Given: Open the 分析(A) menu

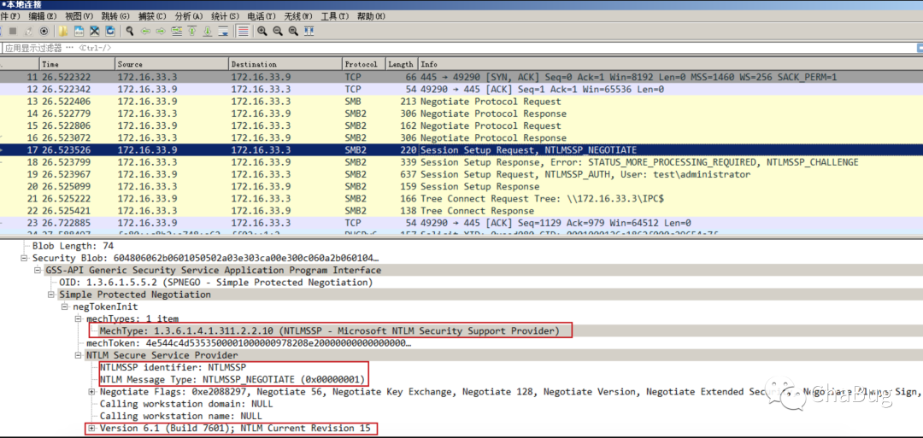Looking at the screenshot, I should point(189,16).
